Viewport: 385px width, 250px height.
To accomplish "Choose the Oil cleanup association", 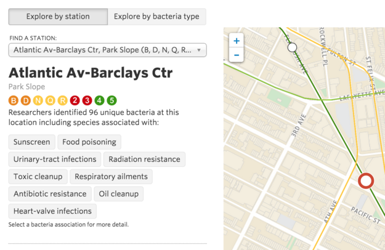I will click(119, 194).
